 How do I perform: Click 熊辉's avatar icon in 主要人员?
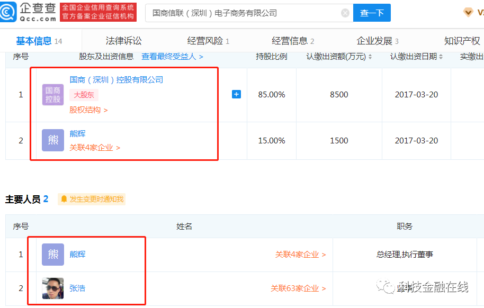point(52,254)
